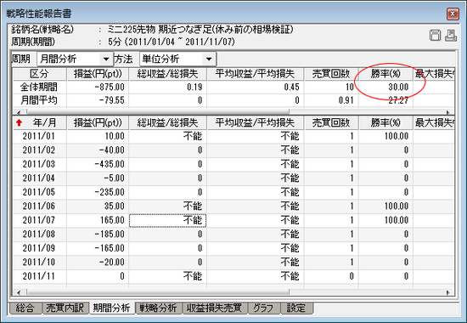
Task: Click upper table scroll right arrow
Action: click(x=447, y=112)
